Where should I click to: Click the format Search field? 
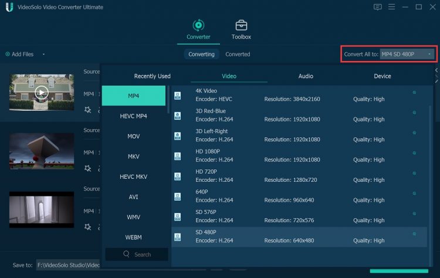coord(137,255)
